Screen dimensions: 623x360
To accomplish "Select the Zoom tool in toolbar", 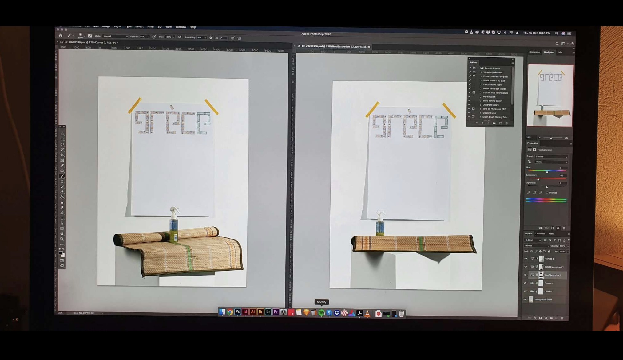I will point(62,239).
